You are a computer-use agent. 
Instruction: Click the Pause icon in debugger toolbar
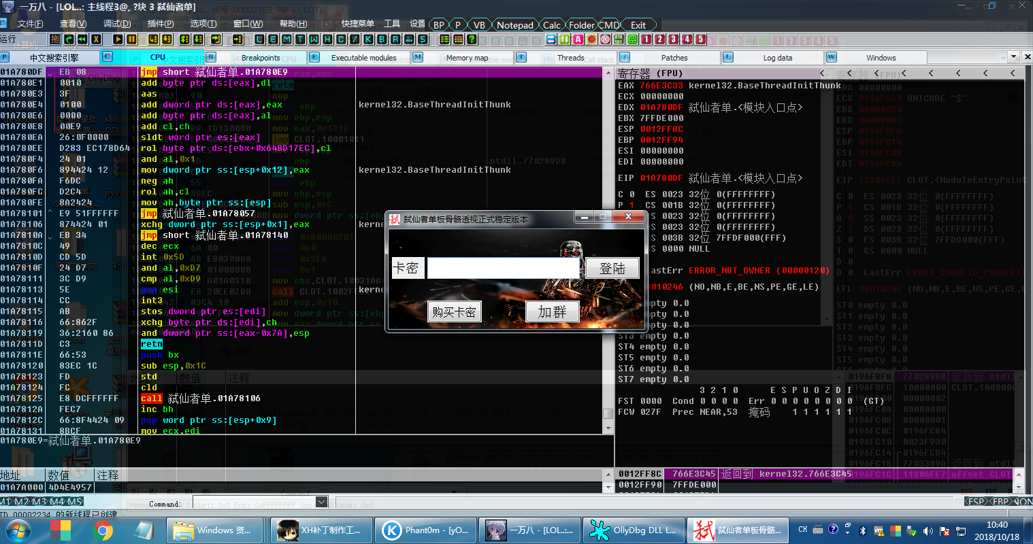[131, 39]
